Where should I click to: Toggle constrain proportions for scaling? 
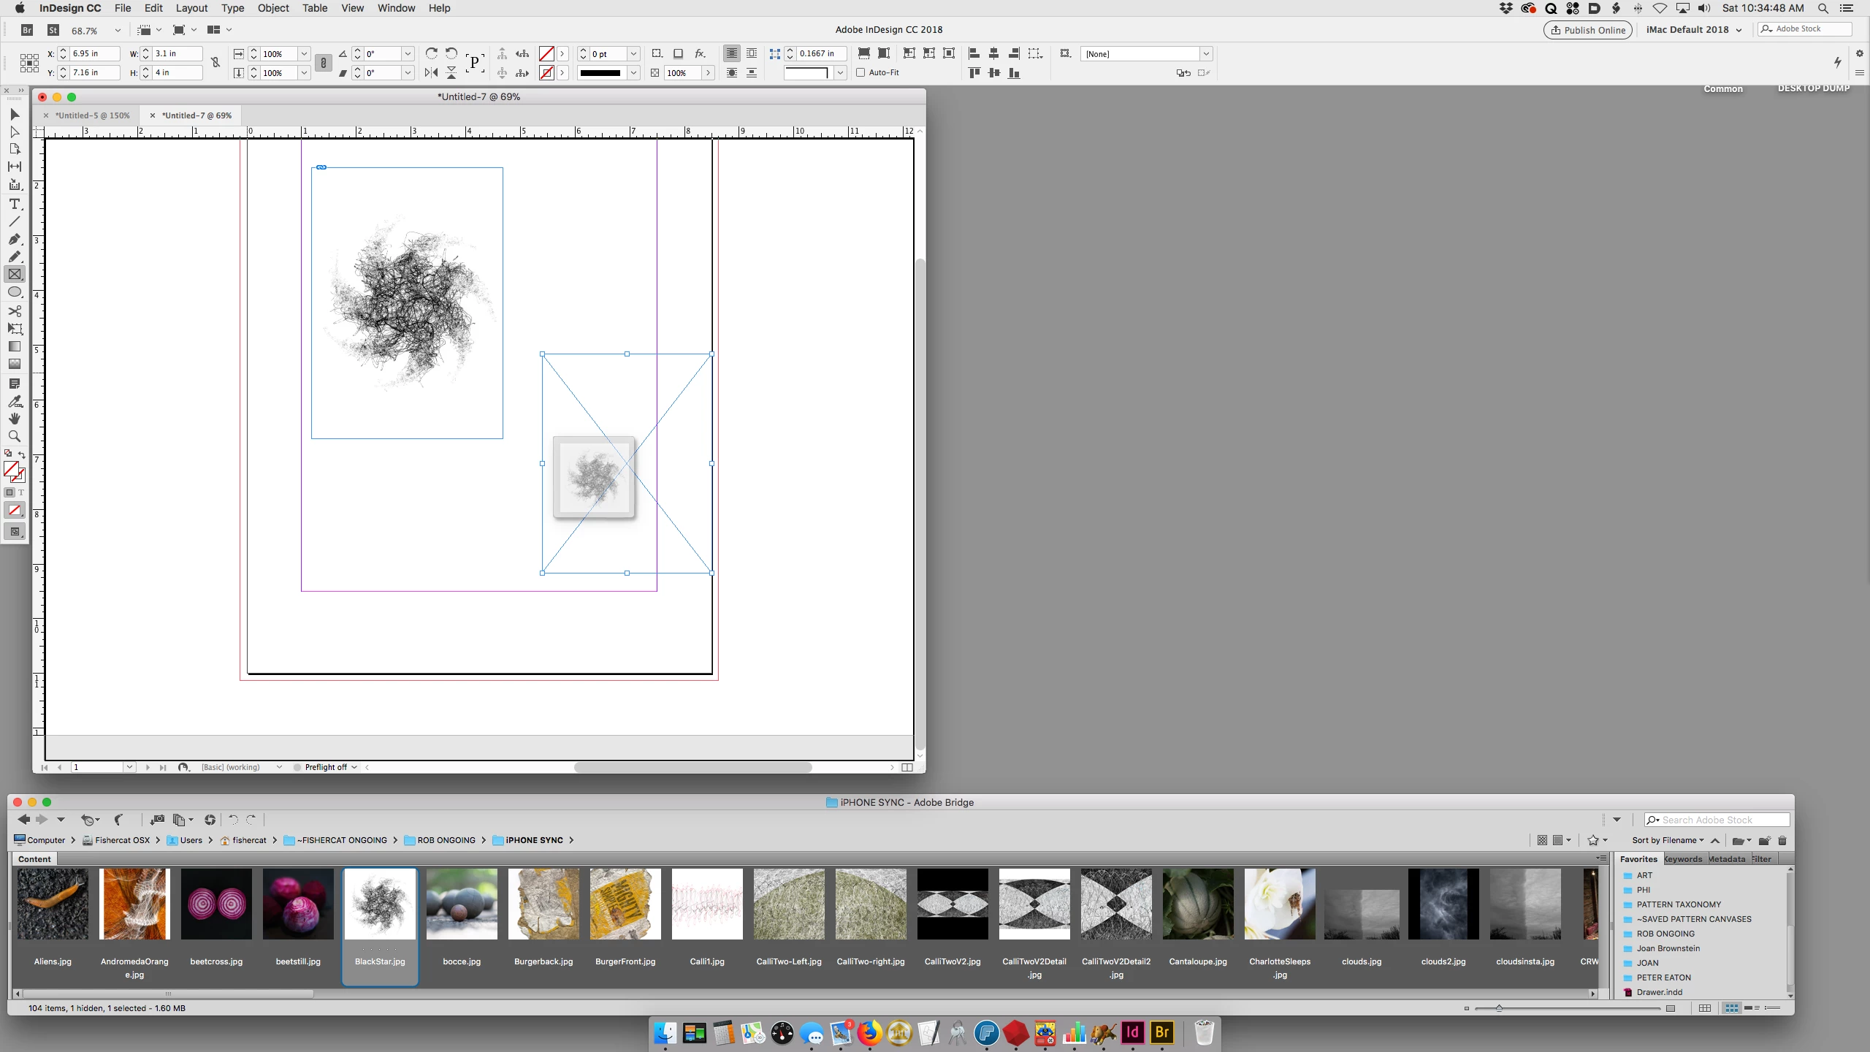[x=324, y=63]
